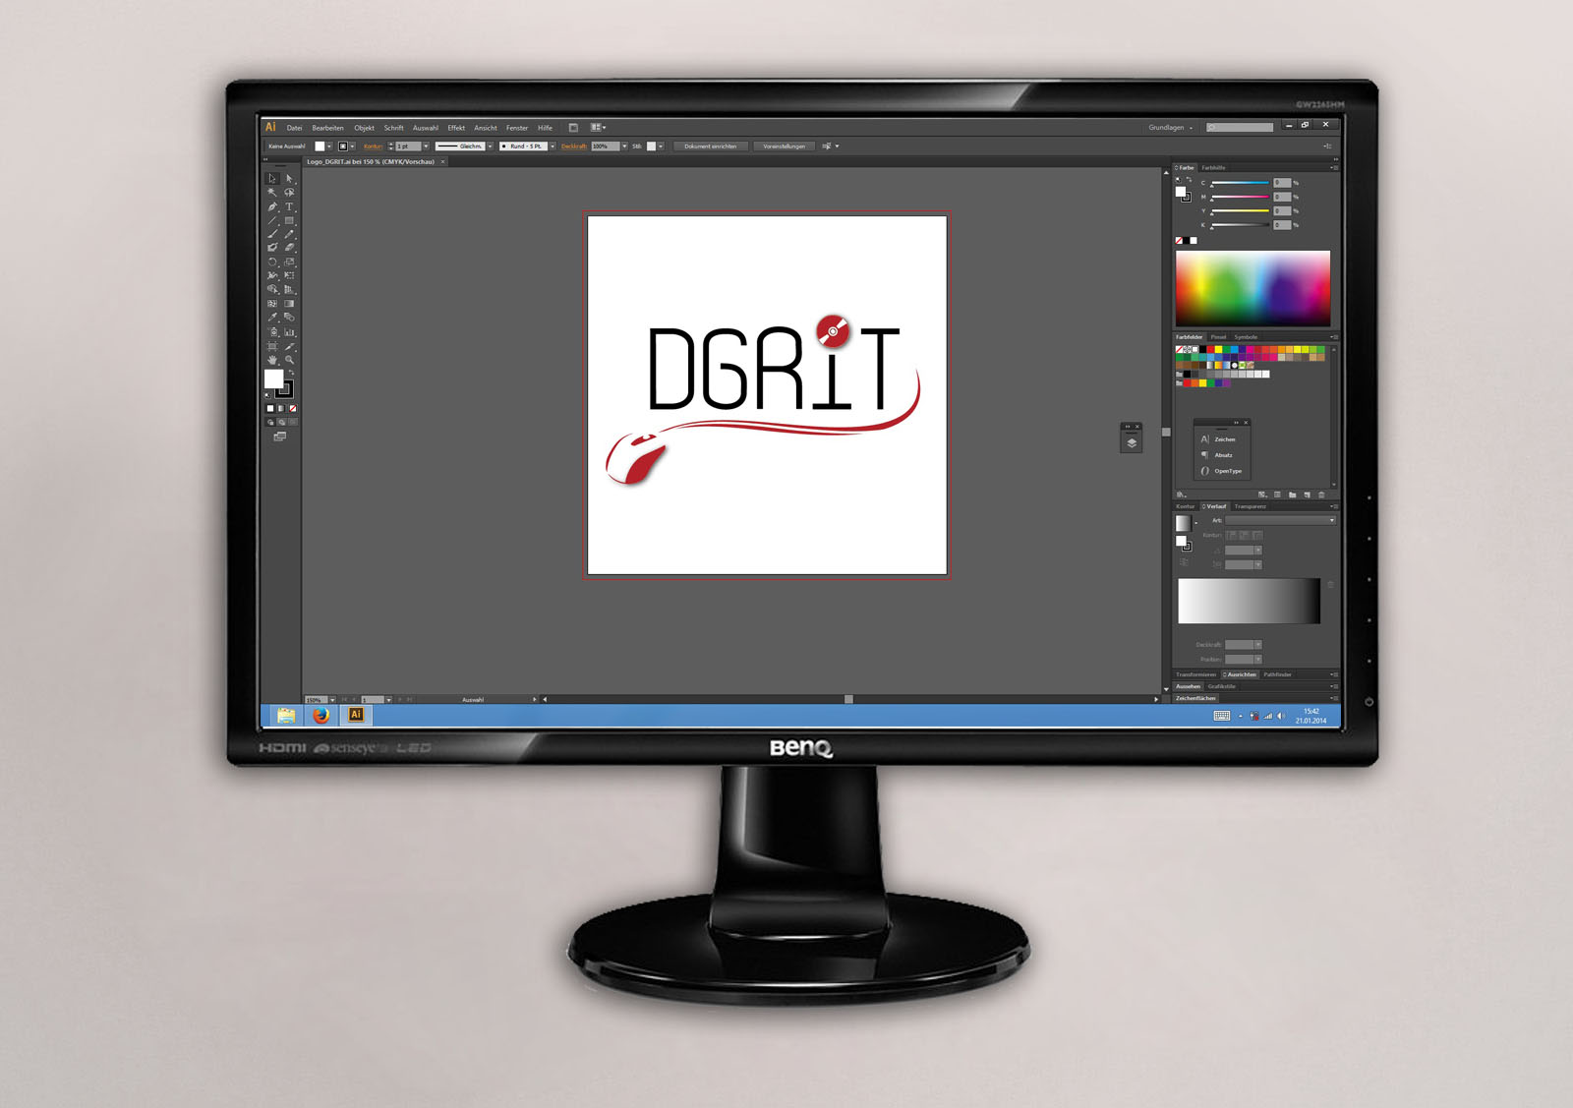Select the Zoom magnifier tool
Image resolution: width=1573 pixels, height=1108 pixels.
pyautogui.click(x=289, y=359)
